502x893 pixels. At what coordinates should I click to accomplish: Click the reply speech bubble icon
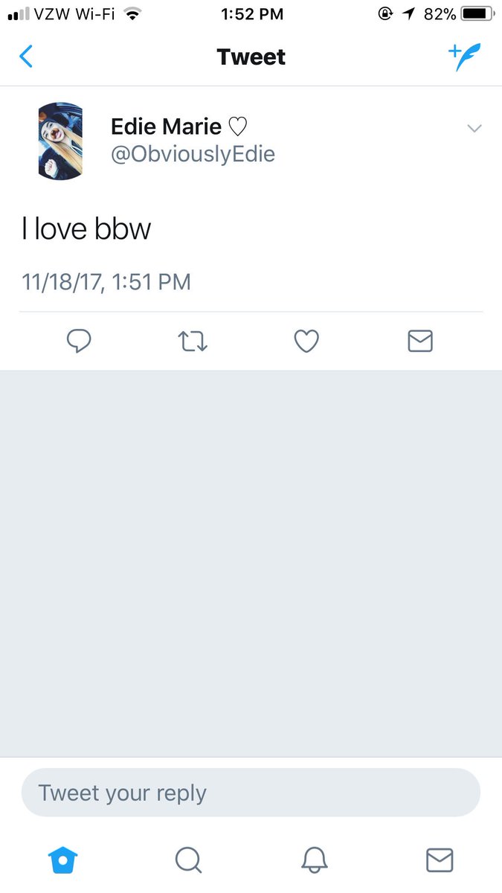coord(79,341)
